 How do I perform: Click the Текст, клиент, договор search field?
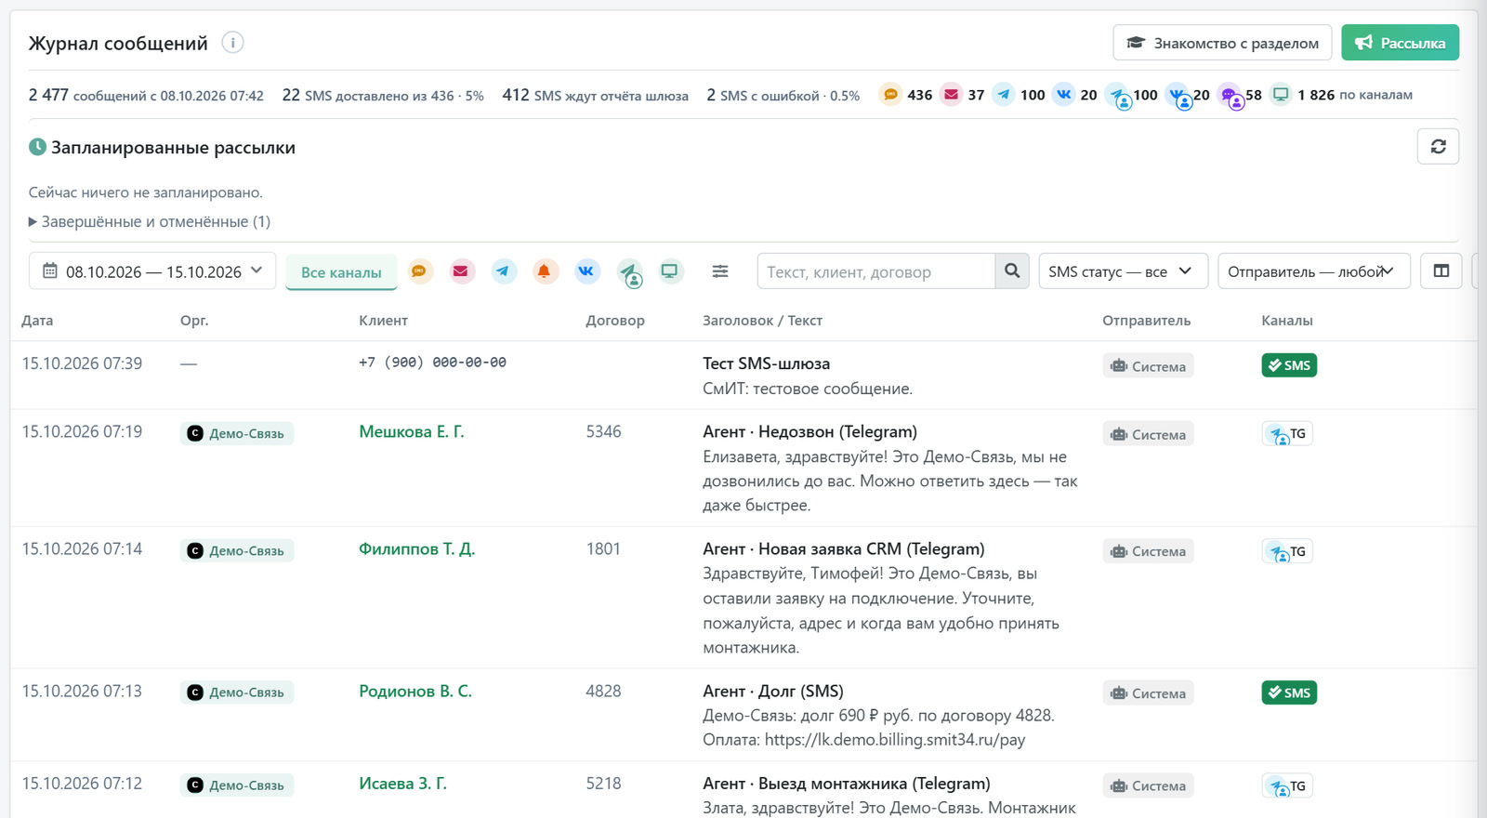click(x=876, y=271)
